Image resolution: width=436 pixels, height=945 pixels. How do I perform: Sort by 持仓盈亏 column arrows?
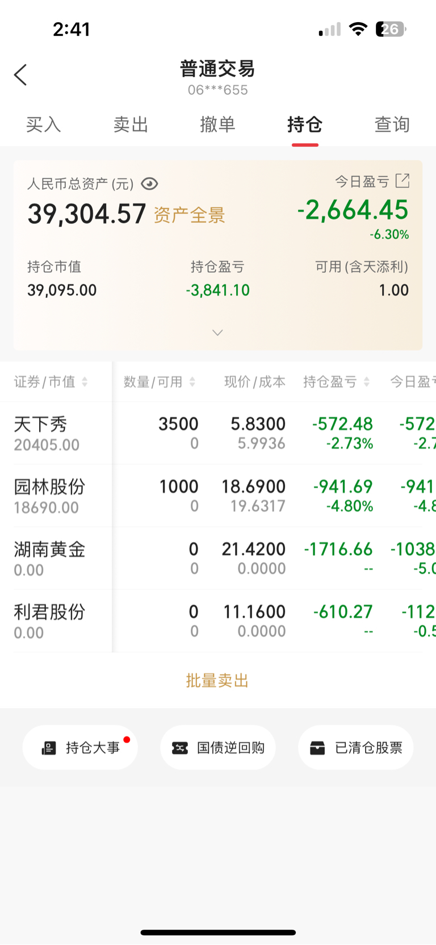[367, 382]
